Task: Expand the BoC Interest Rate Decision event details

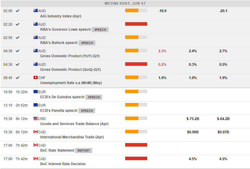Action: pyautogui.click(x=63, y=164)
